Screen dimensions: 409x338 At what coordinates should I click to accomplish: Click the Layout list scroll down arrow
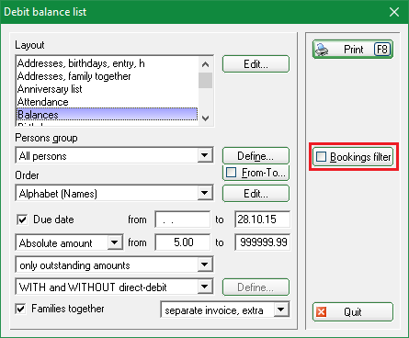(206, 118)
